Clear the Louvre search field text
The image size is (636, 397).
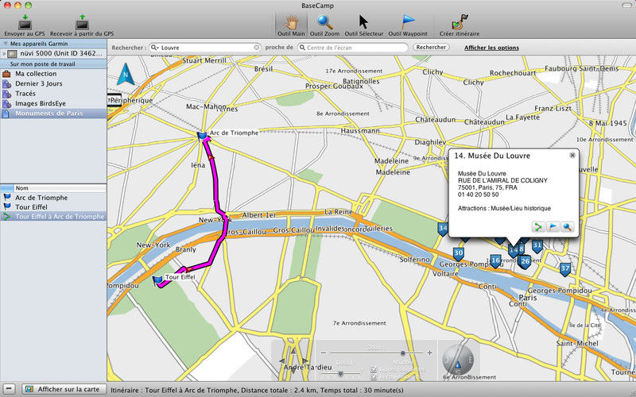click(256, 48)
